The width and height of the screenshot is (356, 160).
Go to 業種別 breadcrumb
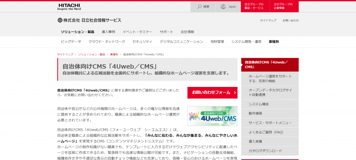[114, 54]
